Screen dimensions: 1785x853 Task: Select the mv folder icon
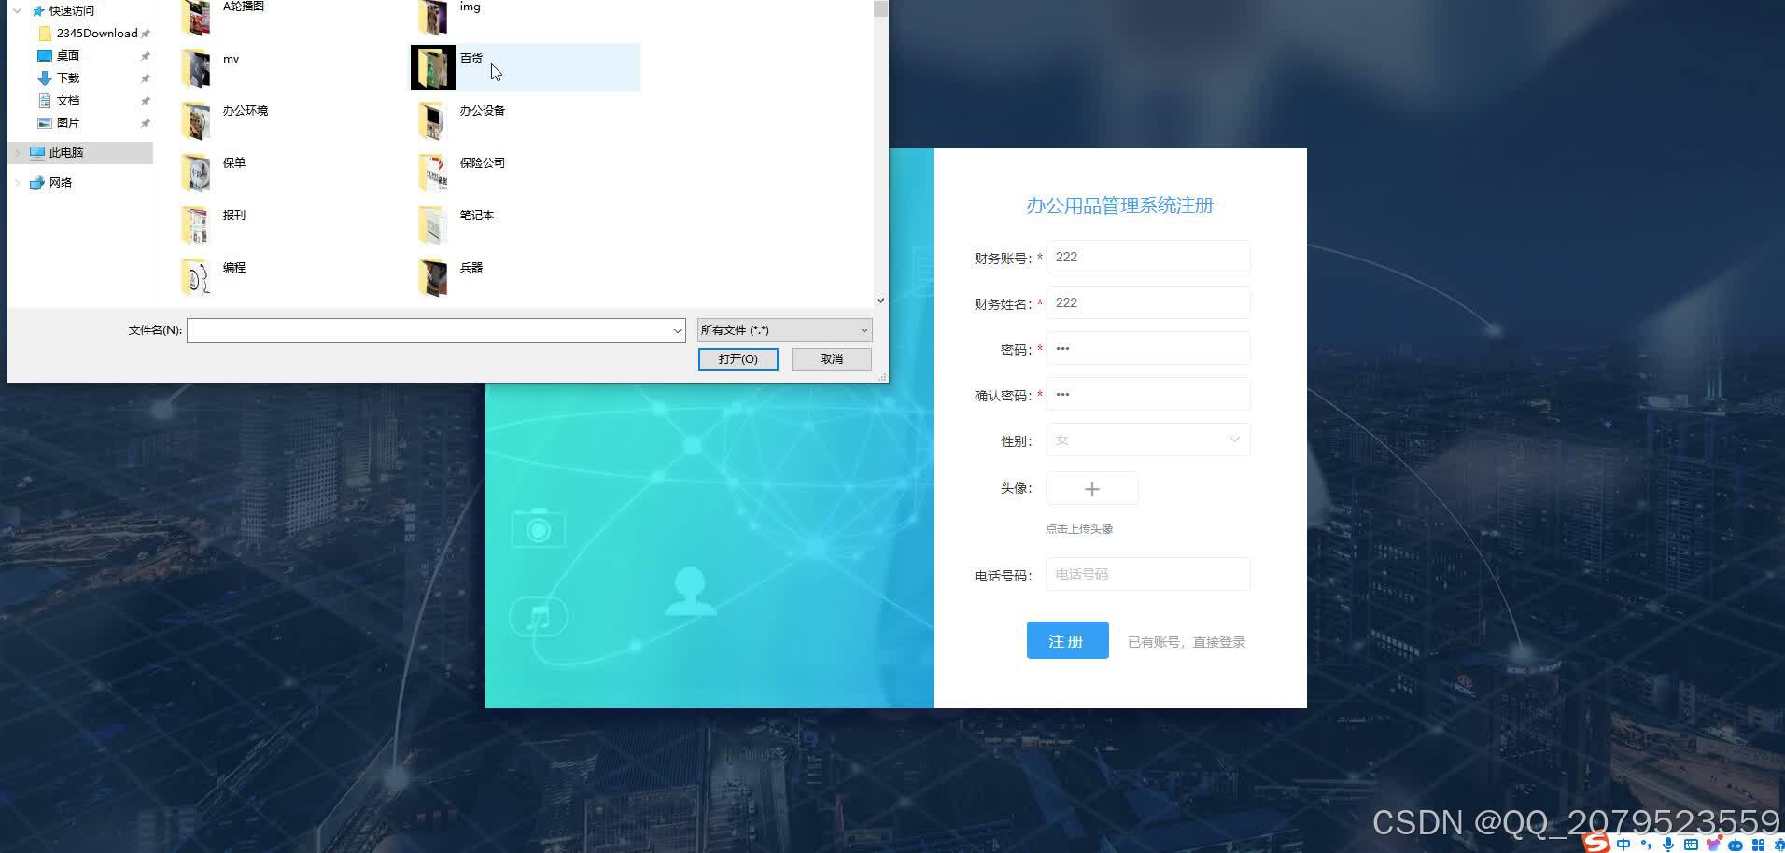tap(196, 68)
